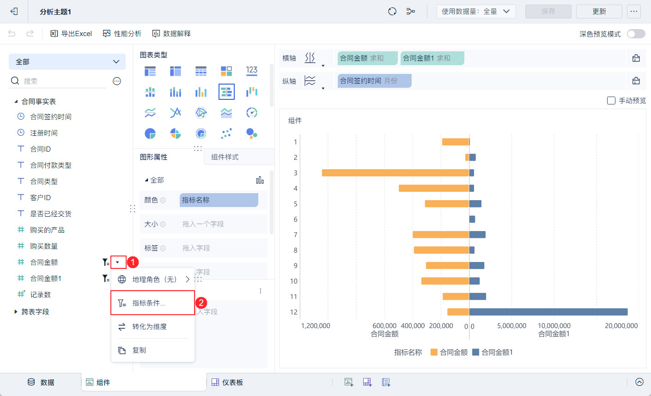Image resolution: width=651 pixels, height=396 pixels.
Task: Select the 123 KPI indicator card type
Action: coord(252,70)
